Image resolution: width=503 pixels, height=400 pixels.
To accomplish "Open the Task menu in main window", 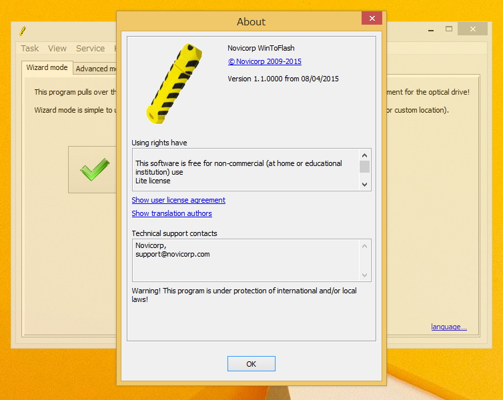I will [30, 49].
